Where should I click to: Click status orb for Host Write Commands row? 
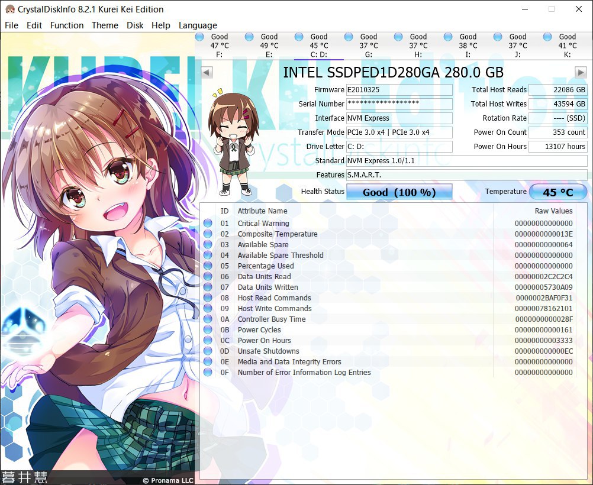[x=208, y=309]
